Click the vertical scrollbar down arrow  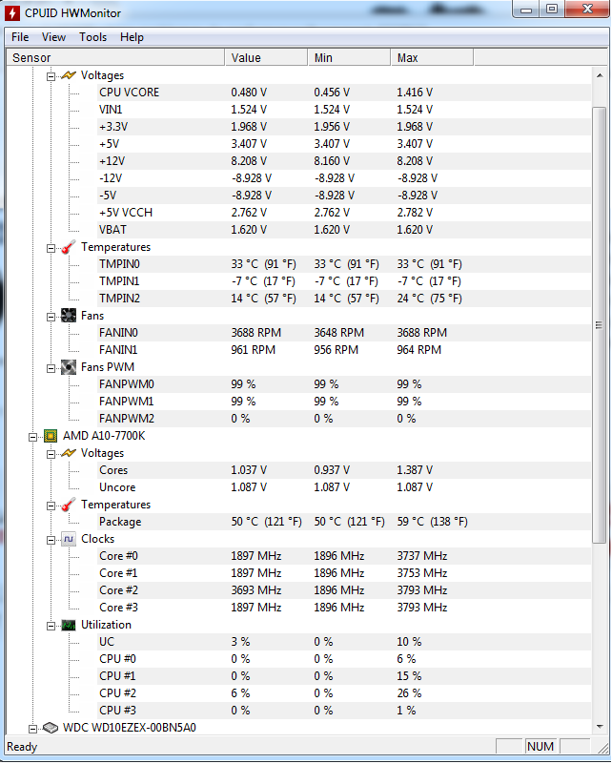tap(600, 727)
